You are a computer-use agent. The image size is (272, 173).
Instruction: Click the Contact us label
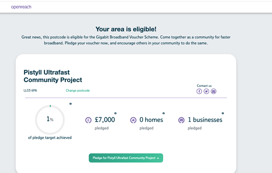tap(204, 86)
